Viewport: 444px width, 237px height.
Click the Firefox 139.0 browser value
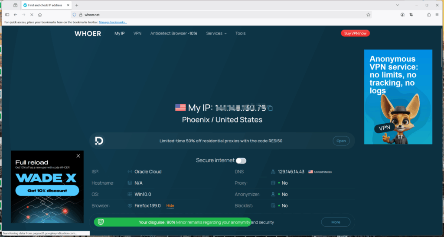click(x=147, y=205)
